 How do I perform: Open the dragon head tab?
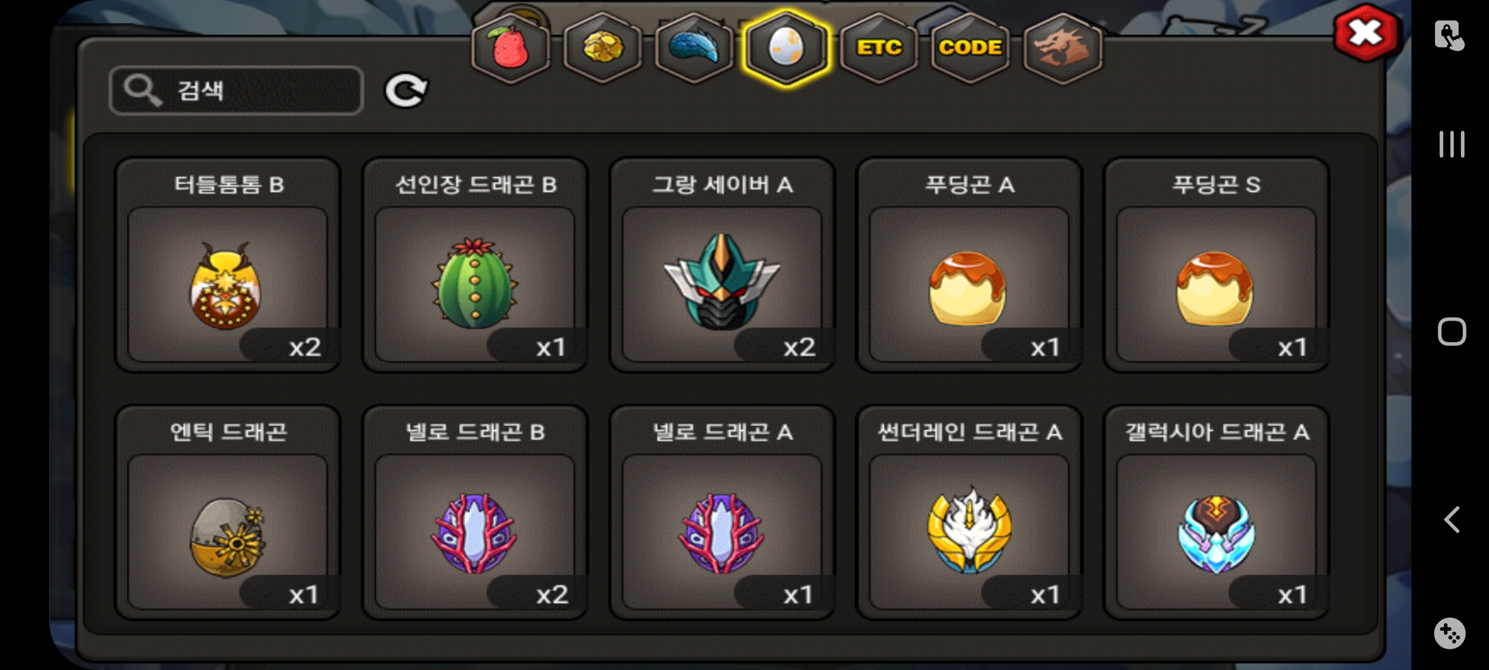point(1062,48)
